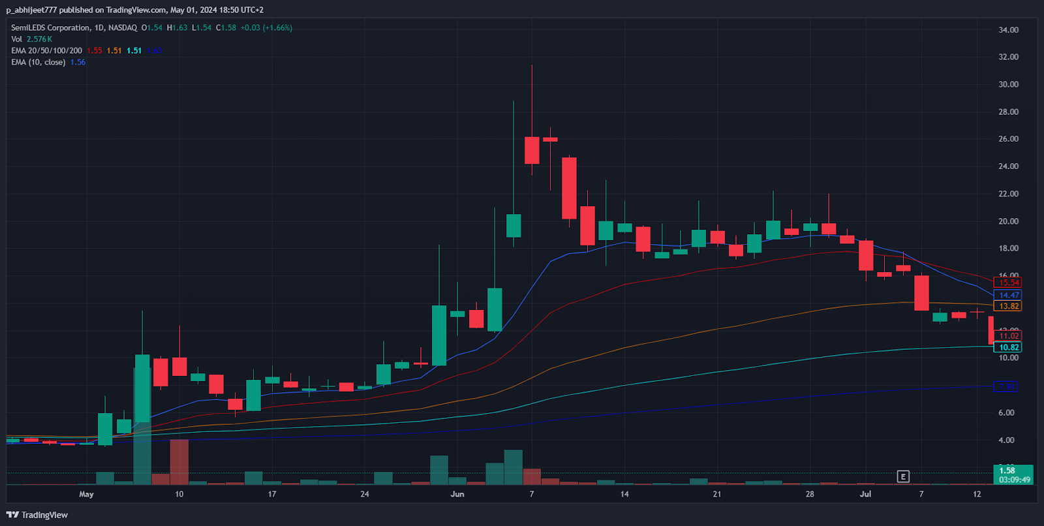Viewport: 1044px width, 526px height.
Task: Click the red 15.54 EMA price label
Action: 1008,283
